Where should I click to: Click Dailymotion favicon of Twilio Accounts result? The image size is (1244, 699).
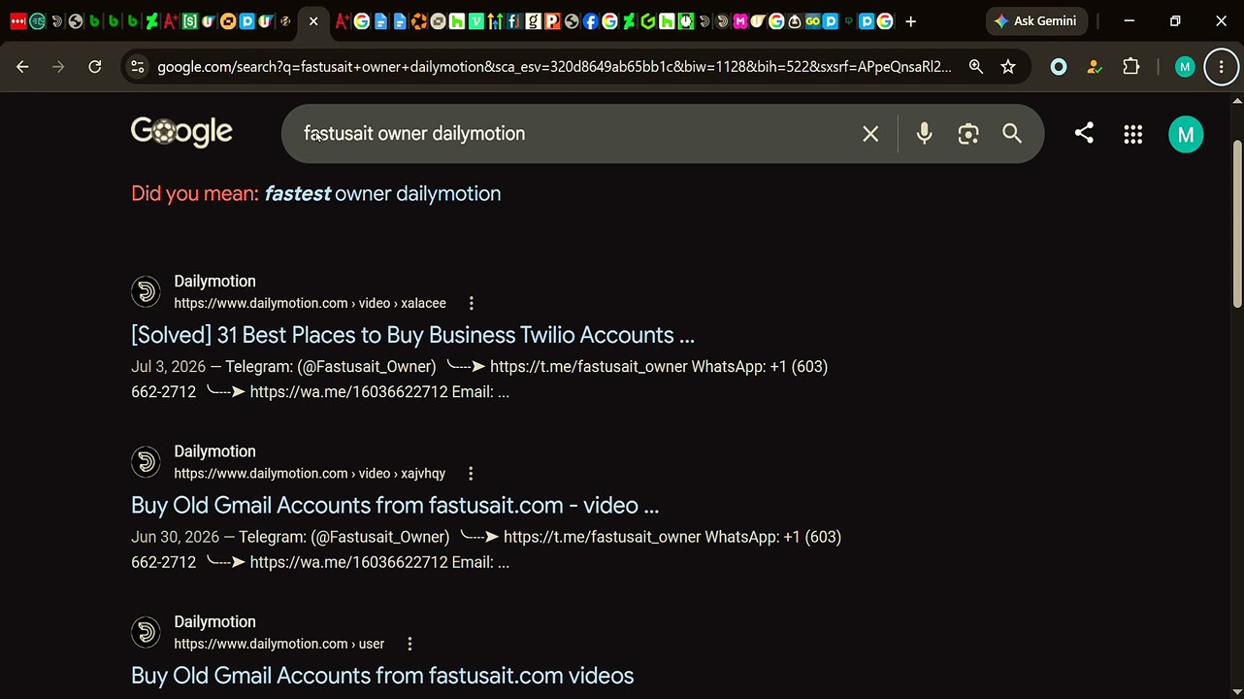(146, 291)
